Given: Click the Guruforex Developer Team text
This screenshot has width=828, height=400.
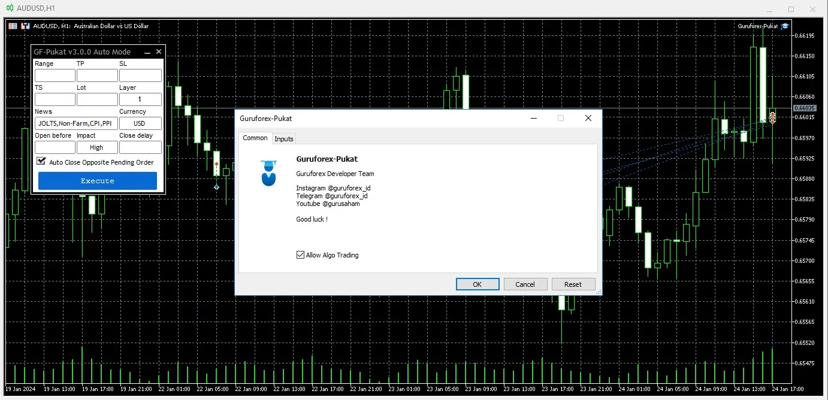Looking at the screenshot, I should click(335, 174).
